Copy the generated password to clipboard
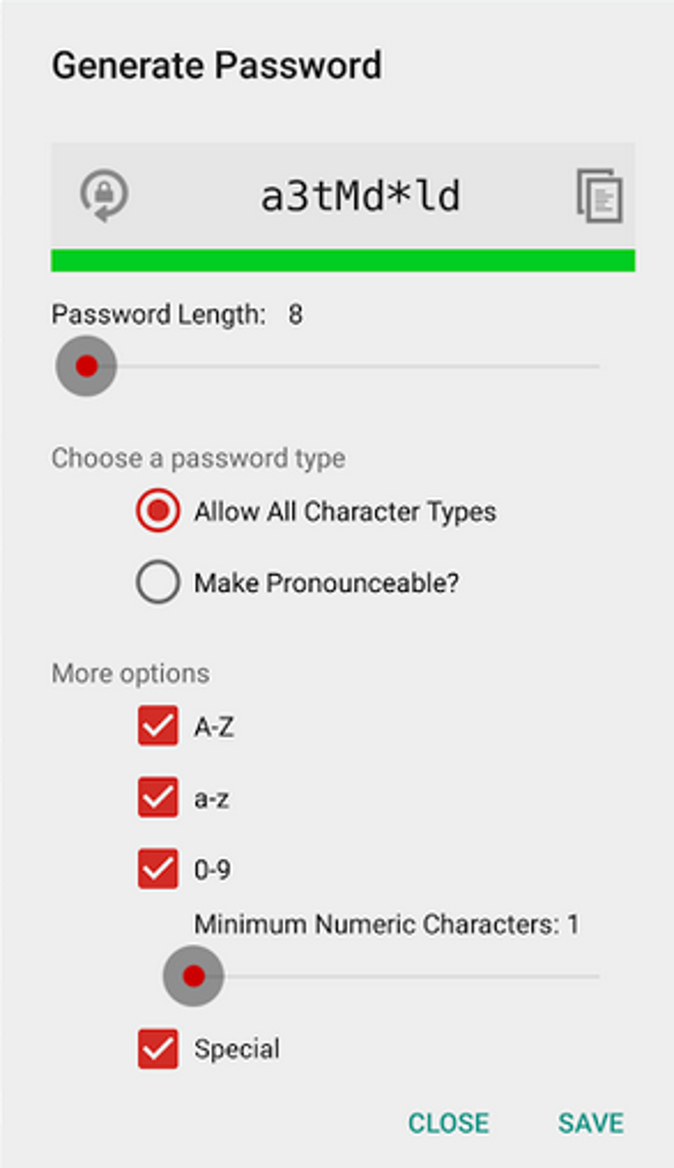Screen dimensions: 674x1168 599,195
